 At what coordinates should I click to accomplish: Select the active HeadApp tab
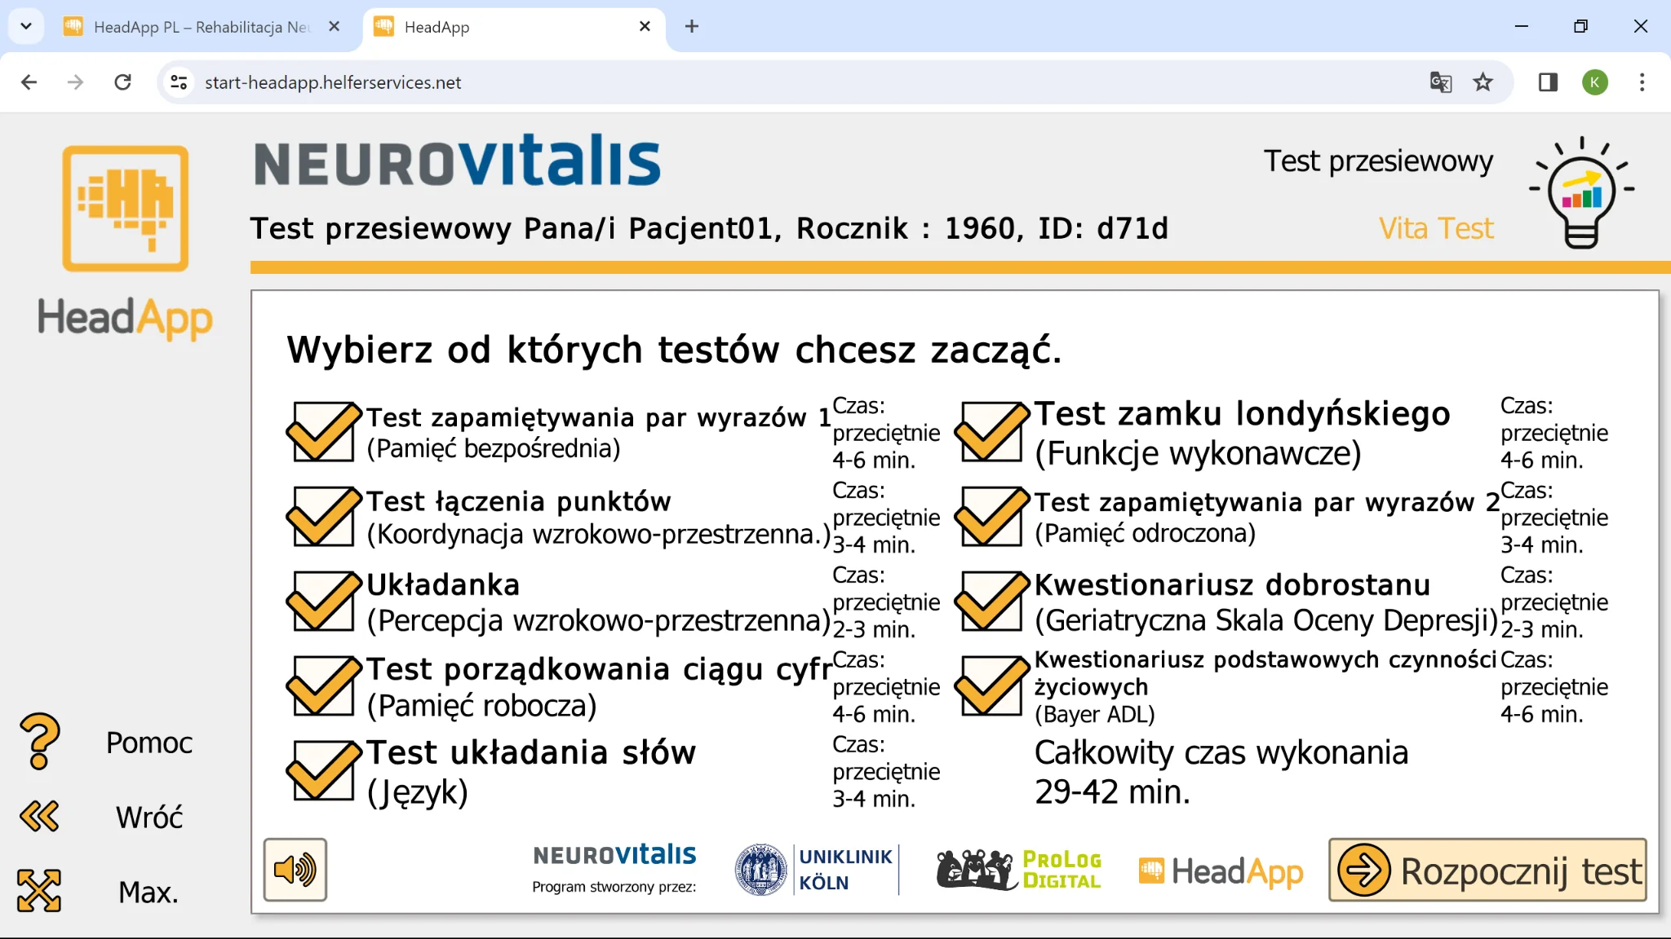(x=514, y=27)
